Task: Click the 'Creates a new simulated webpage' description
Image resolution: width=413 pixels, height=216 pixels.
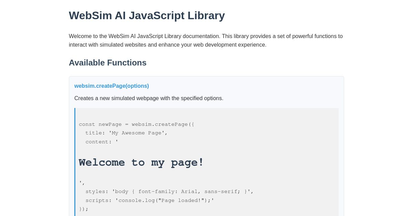Action: click(149, 98)
